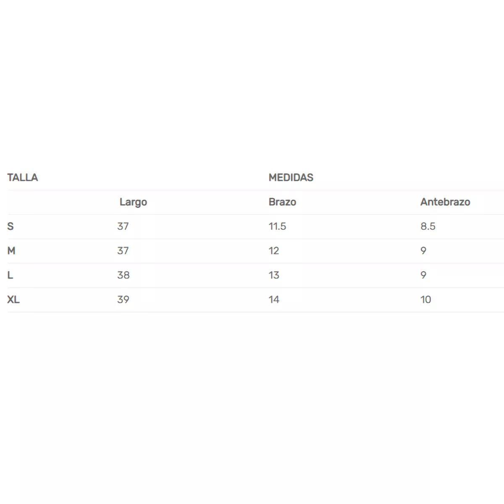Click the Antebrazo value 10

[426, 299]
